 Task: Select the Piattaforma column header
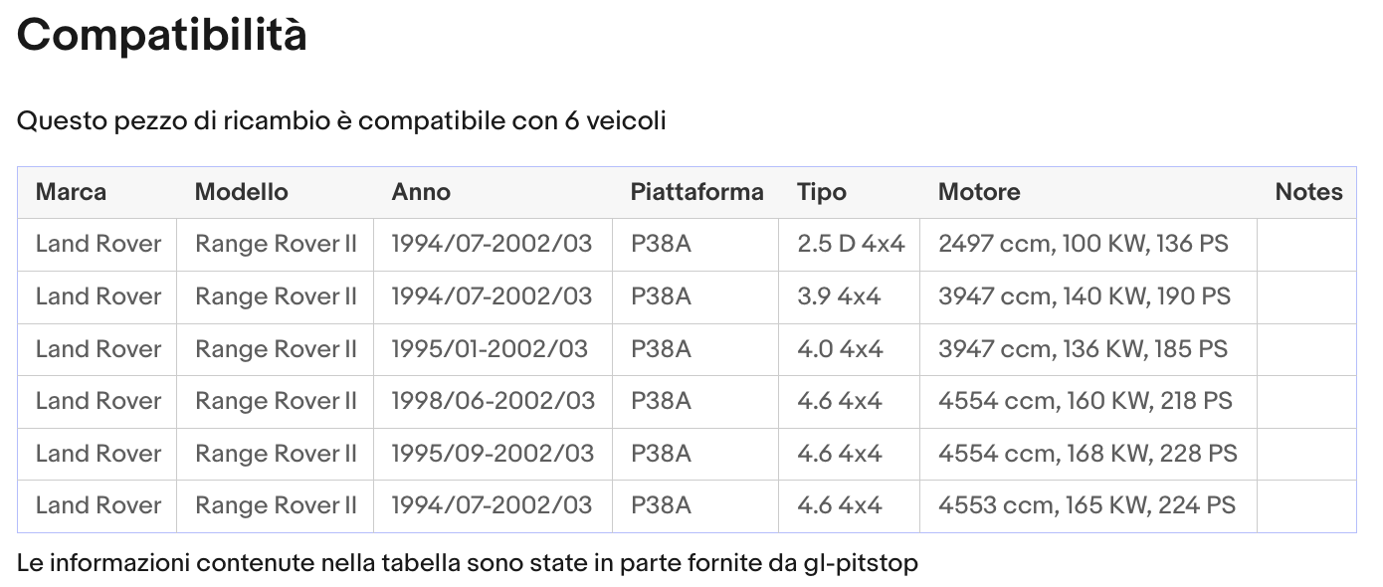point(696,192)
